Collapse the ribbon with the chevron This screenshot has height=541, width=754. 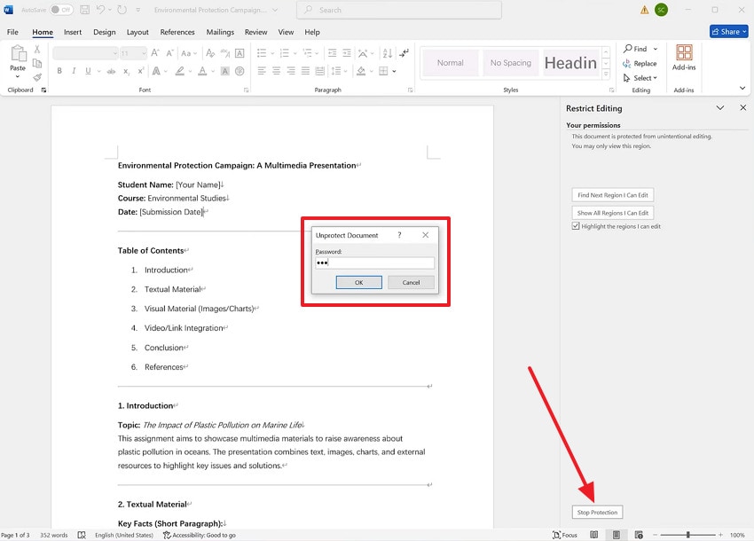coord(742,88)
